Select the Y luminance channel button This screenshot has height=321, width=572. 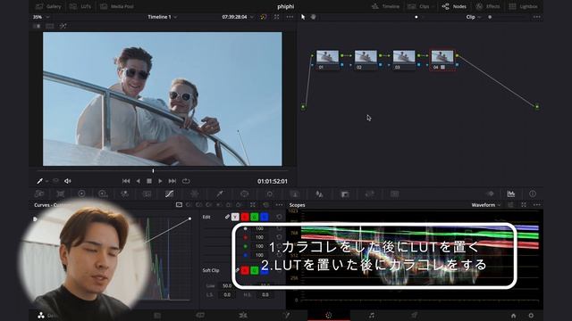coord(235,217)
